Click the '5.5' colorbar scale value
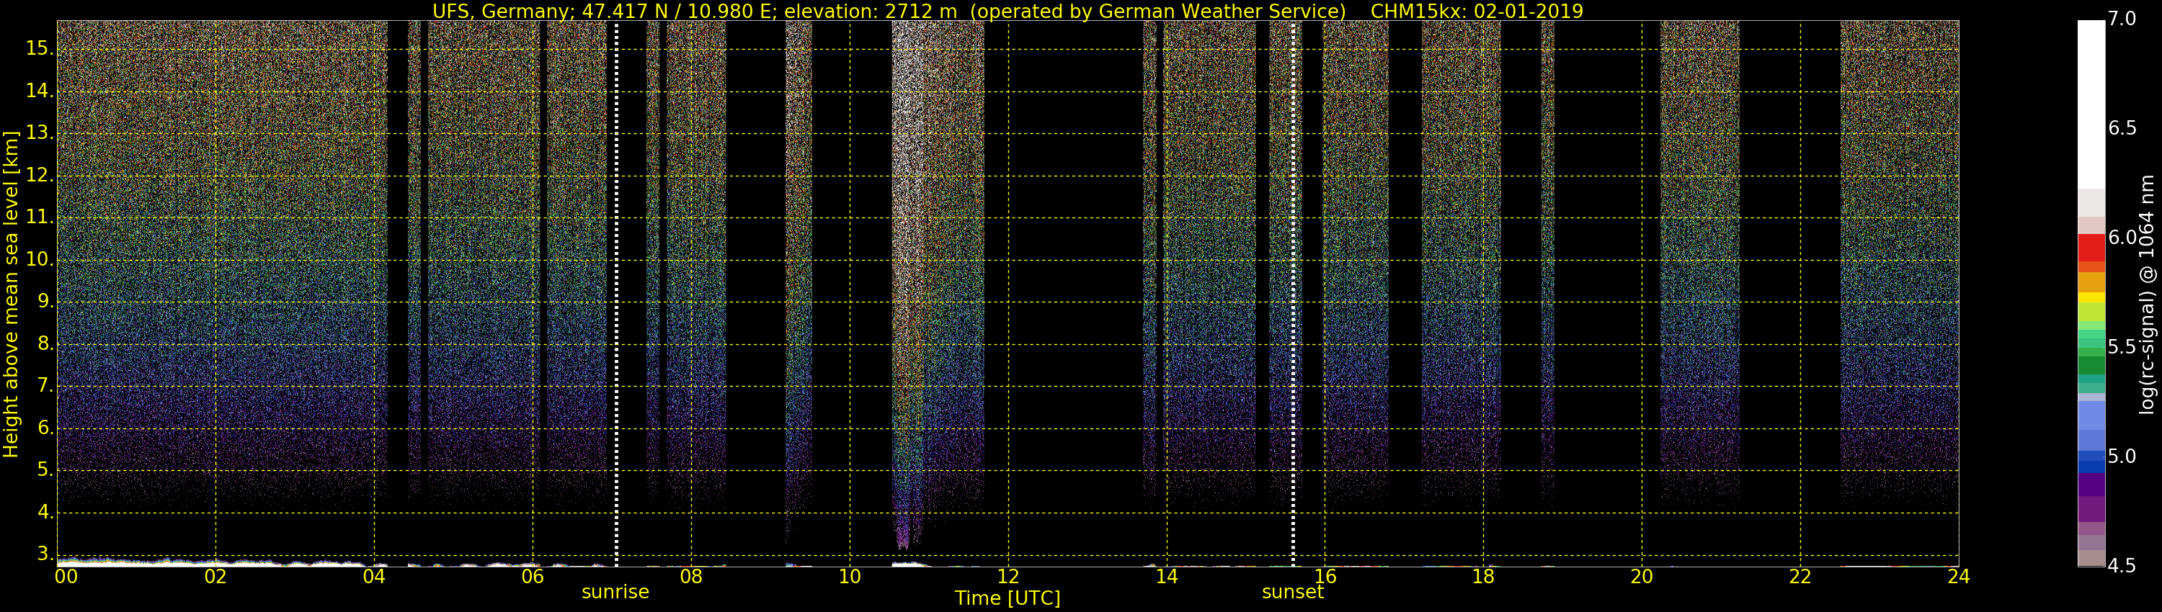 click(2122, 347)
